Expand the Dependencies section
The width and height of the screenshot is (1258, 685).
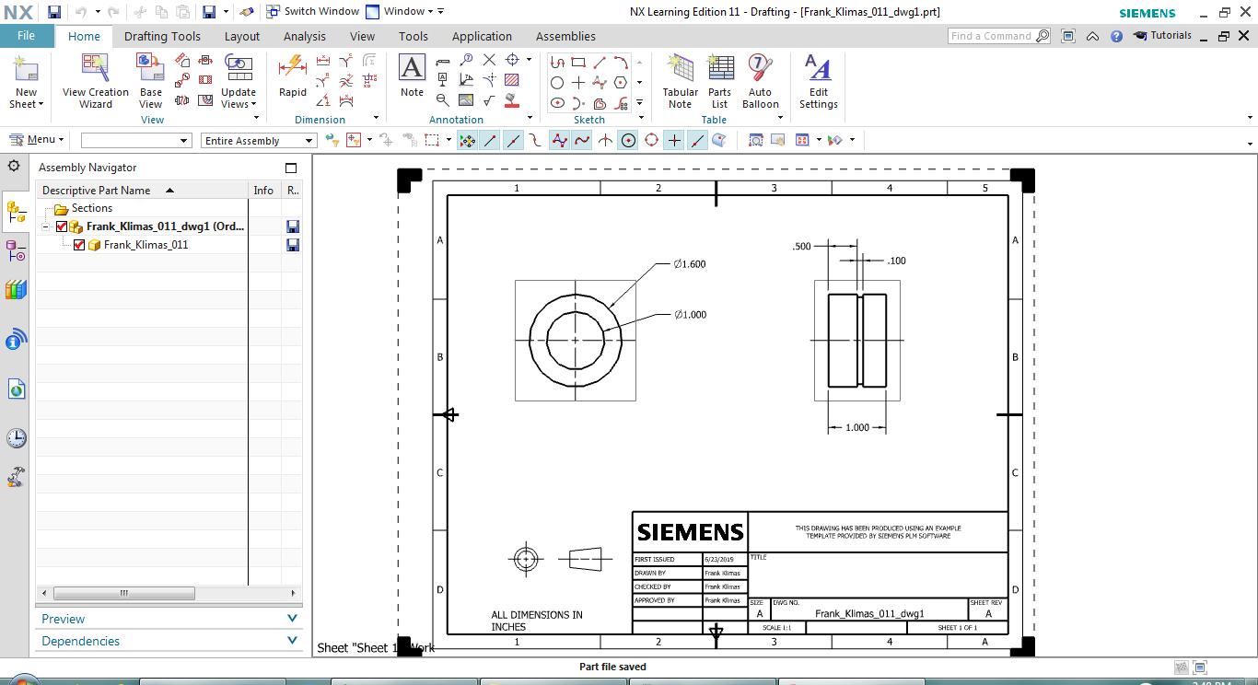click(x=292, y=641)
